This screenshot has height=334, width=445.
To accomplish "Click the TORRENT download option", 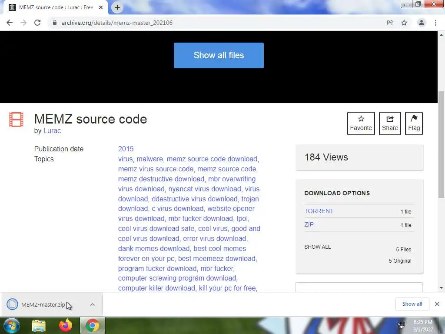I will (x=319, y=211).
